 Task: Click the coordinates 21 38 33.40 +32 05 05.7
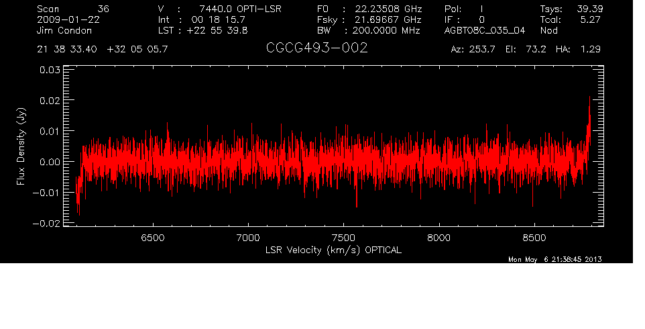[103, 50]
